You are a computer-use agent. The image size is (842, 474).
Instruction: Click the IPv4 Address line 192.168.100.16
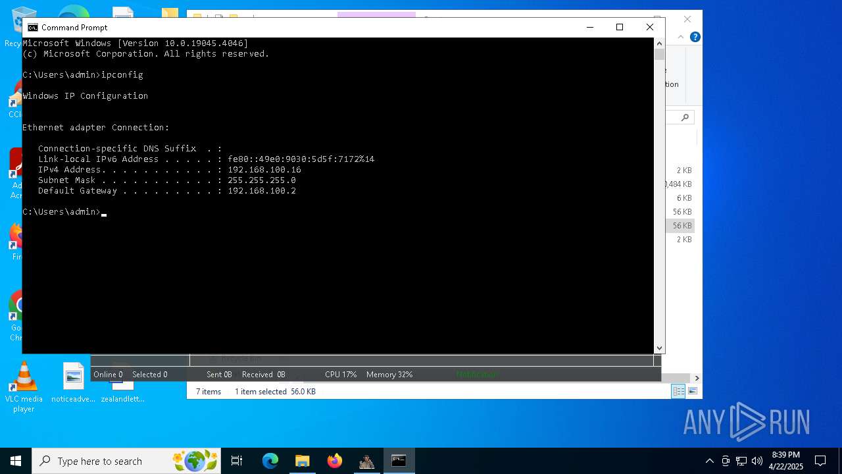click(169, 170)
